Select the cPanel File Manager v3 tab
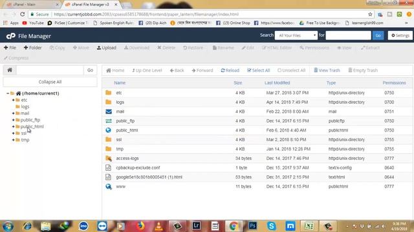This screenshot has width=414, height=232. click(91, 5)
